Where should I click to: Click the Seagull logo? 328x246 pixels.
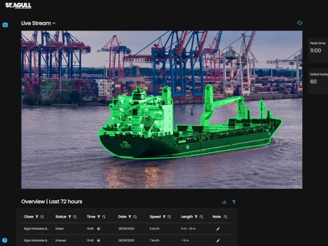point(18,5)
